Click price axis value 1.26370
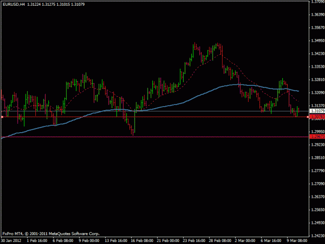 (x=318, y=197)
